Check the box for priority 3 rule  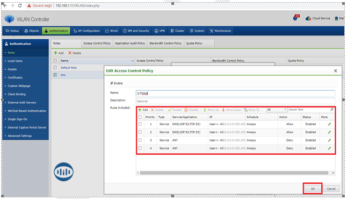140,140
